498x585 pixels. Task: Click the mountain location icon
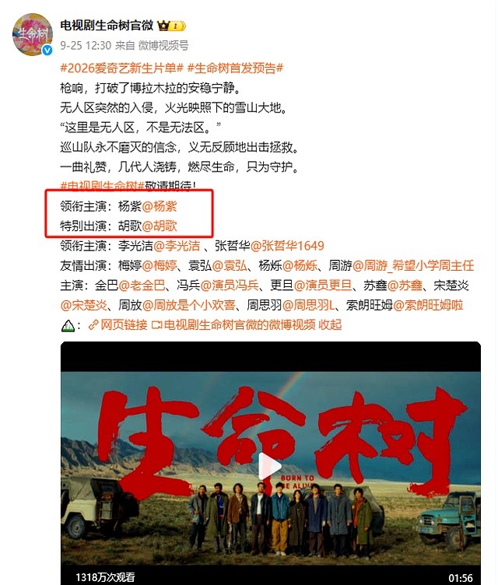(68, 326)
